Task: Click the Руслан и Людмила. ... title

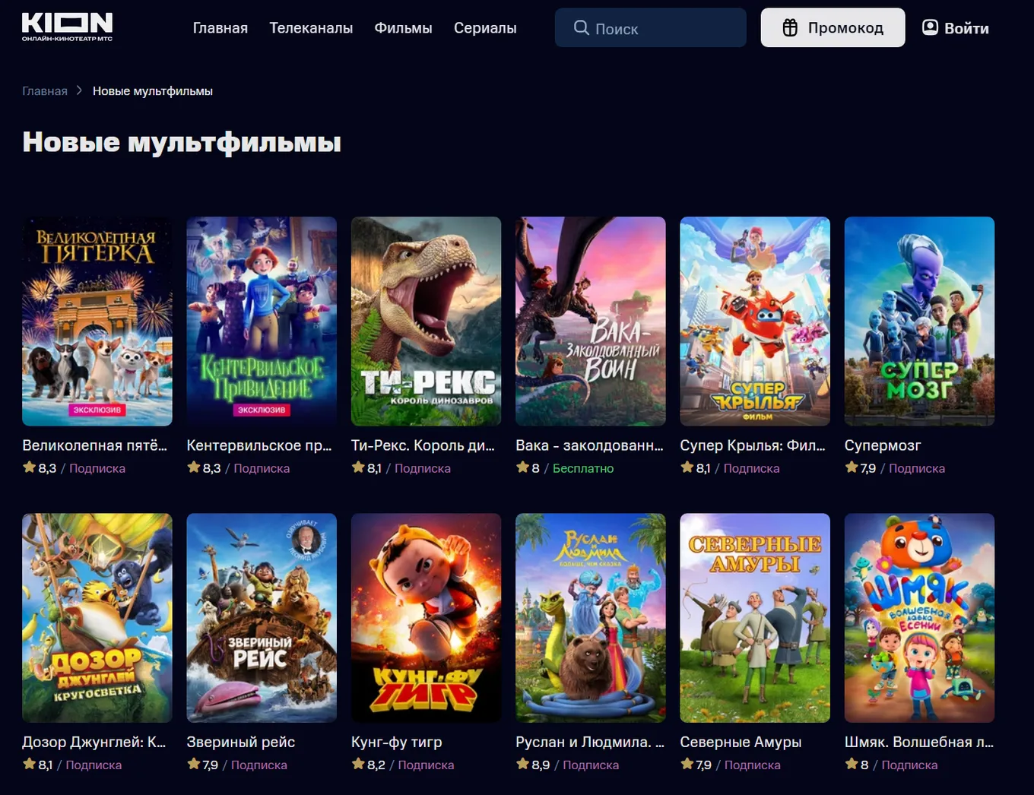Action: (x=590, y=742)
